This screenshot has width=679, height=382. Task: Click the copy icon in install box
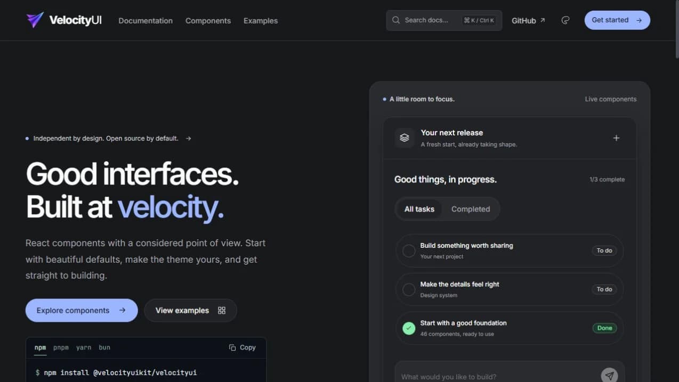point(232,347)
